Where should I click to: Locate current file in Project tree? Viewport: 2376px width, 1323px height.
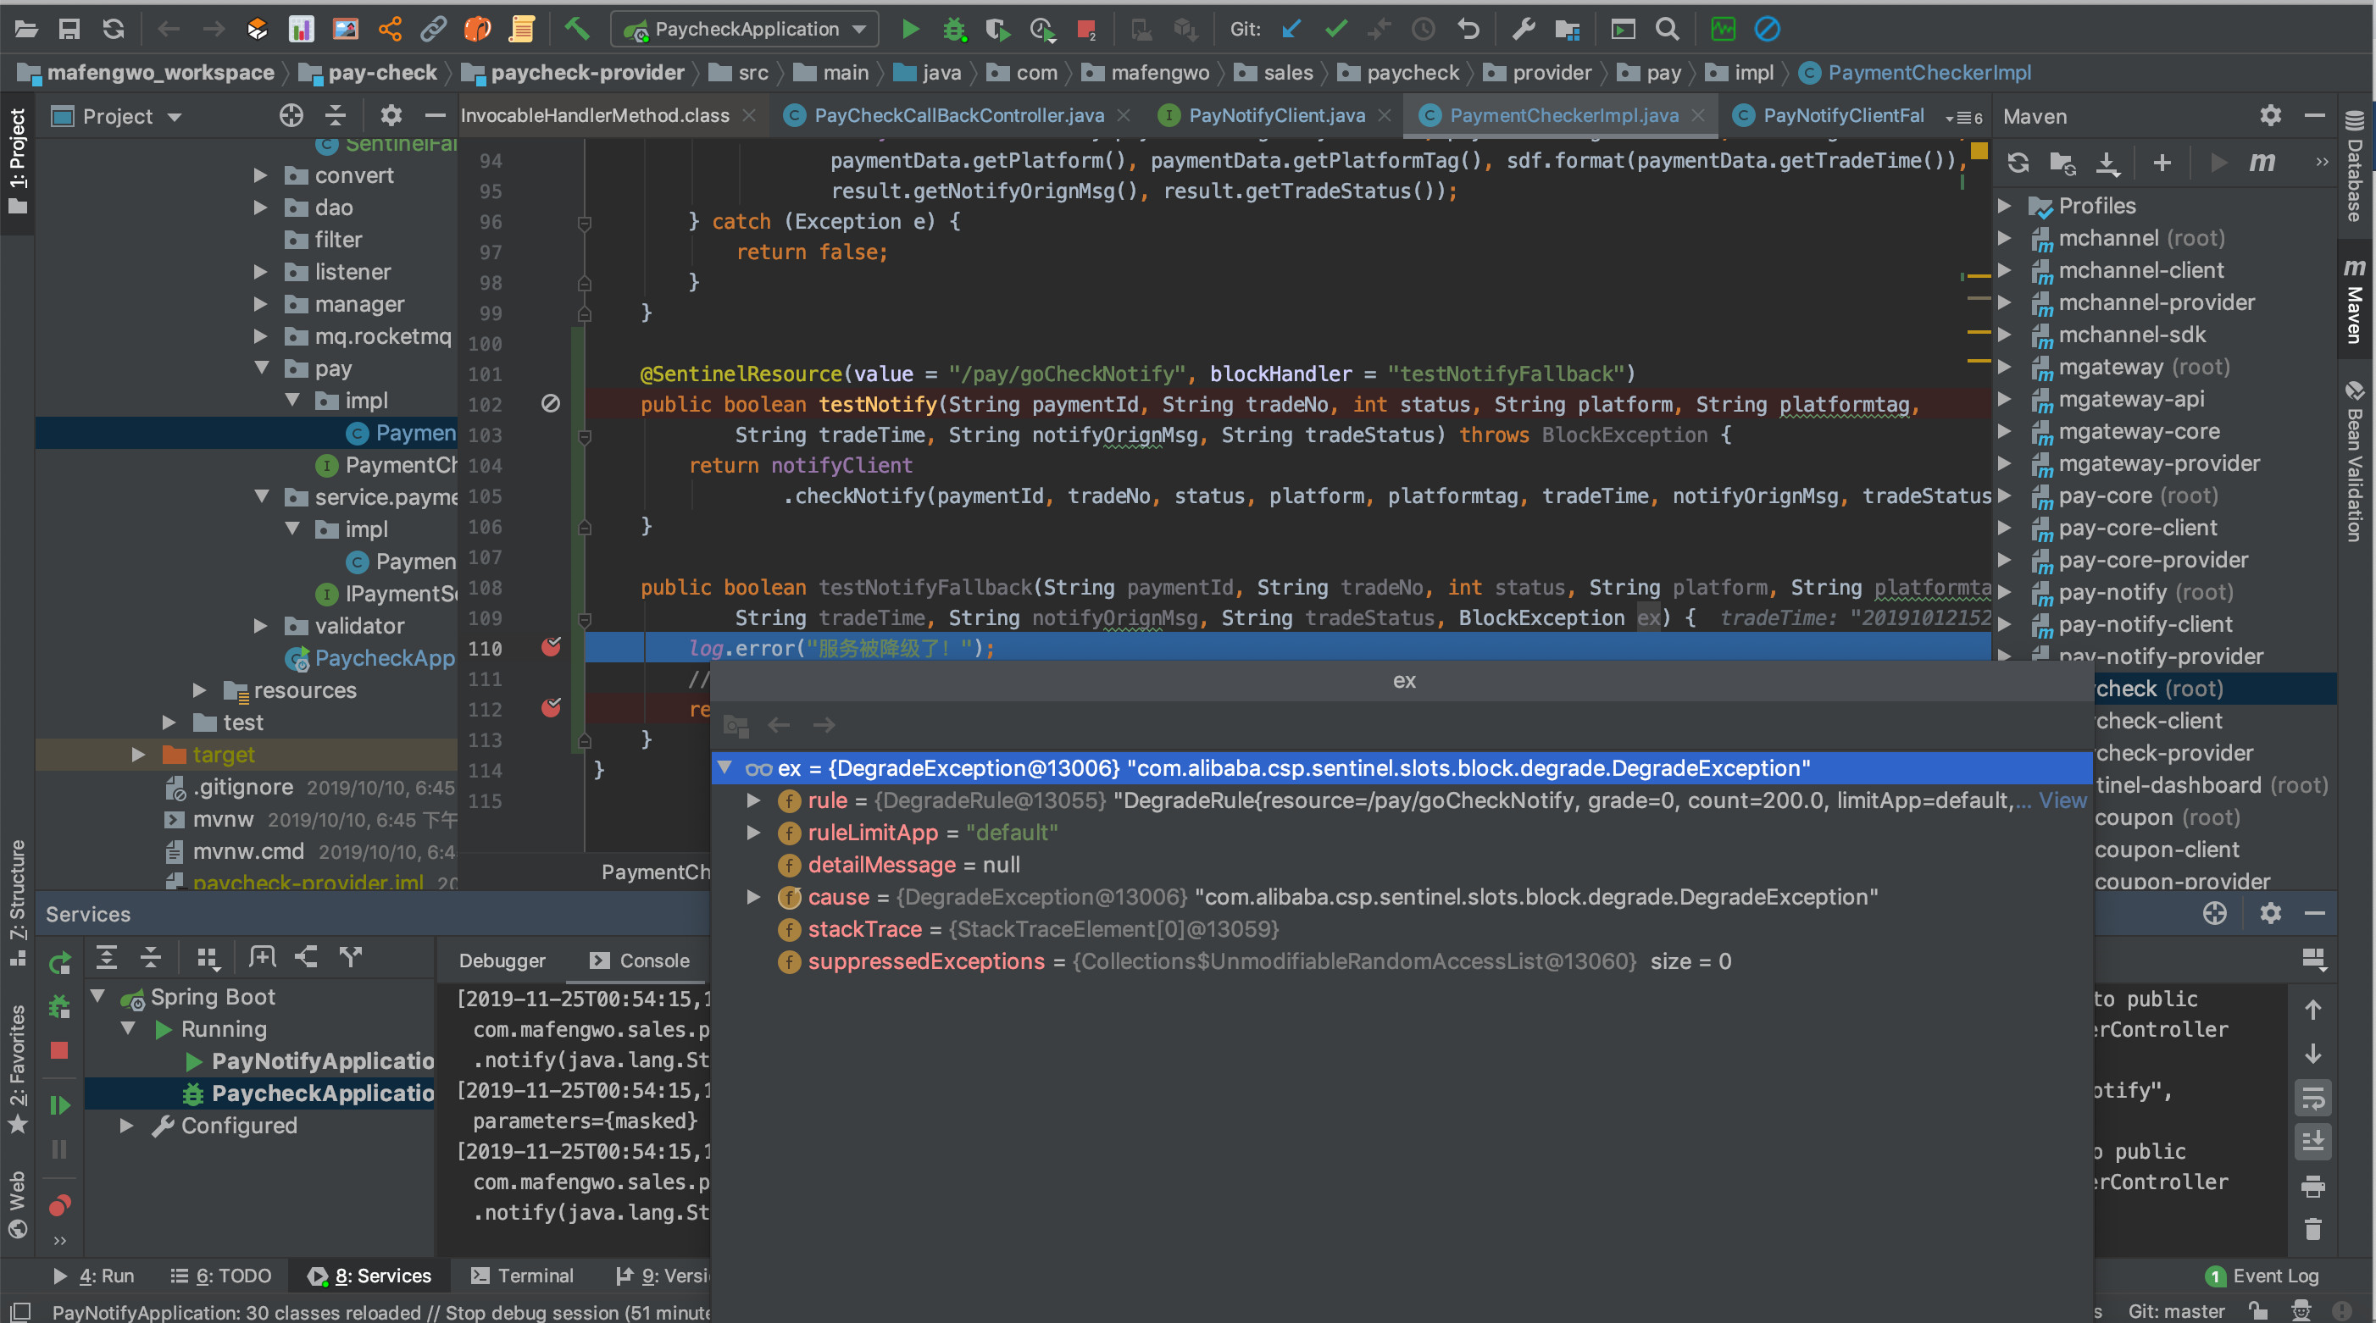click(x=291, y=115)
